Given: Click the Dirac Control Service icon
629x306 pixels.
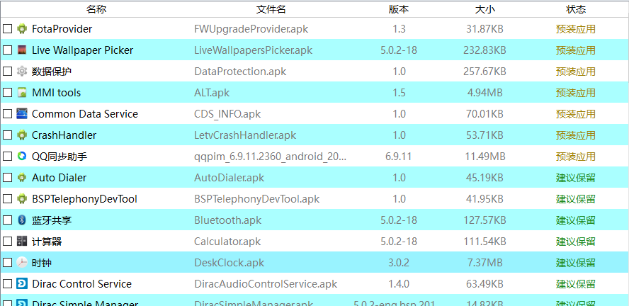Looking at the screenshot, I should (22, 284).
